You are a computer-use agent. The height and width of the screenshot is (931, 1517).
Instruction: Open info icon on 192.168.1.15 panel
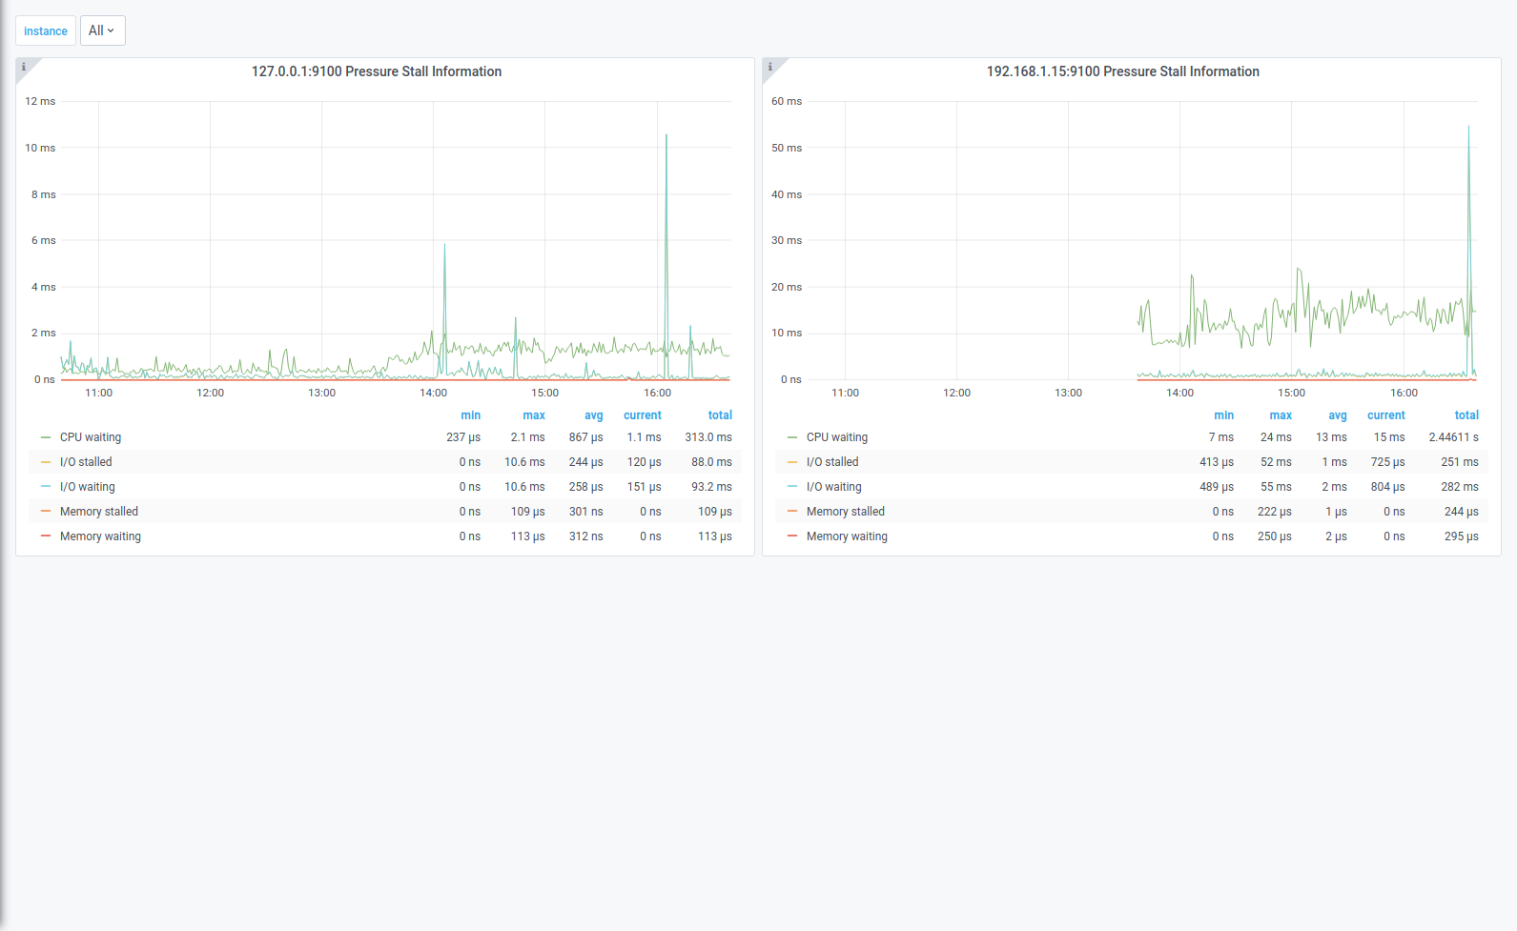(770, 67)
